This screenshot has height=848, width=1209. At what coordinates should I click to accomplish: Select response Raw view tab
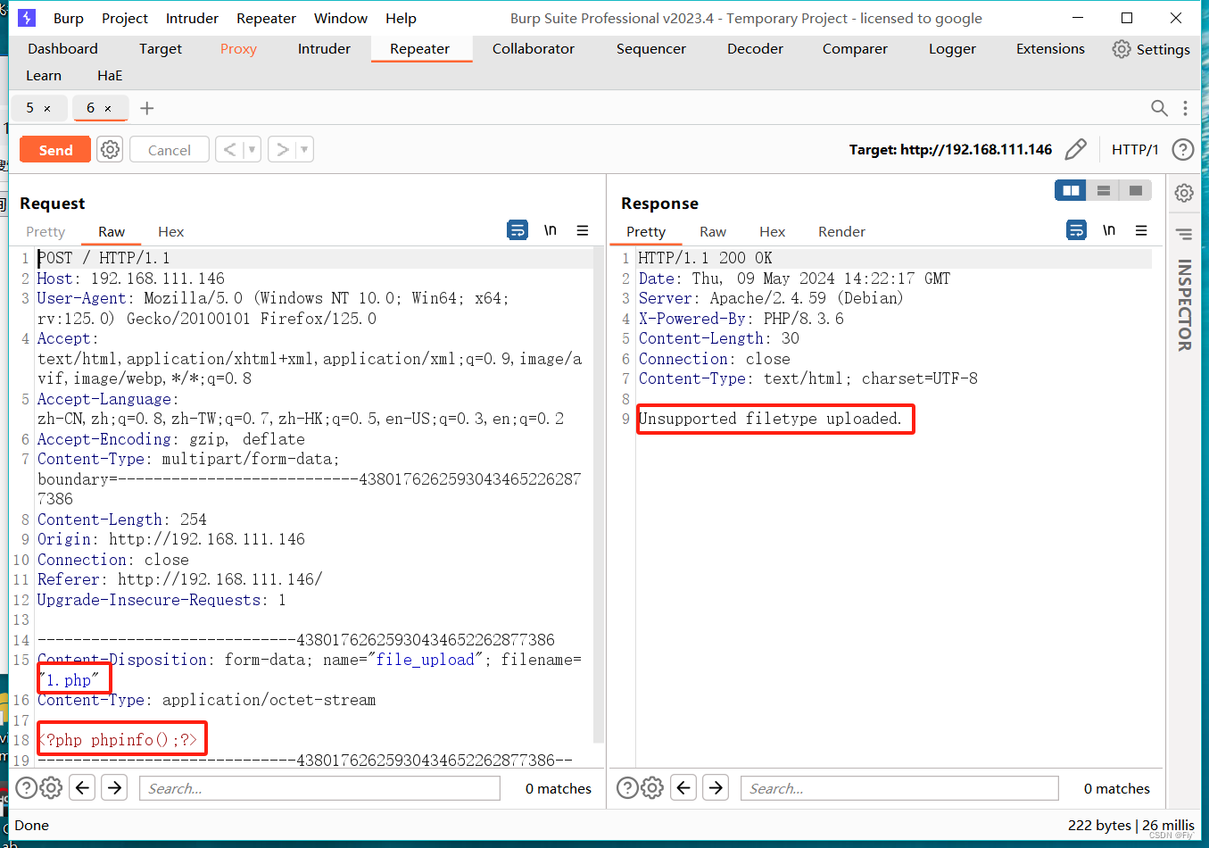click(713, 231)
